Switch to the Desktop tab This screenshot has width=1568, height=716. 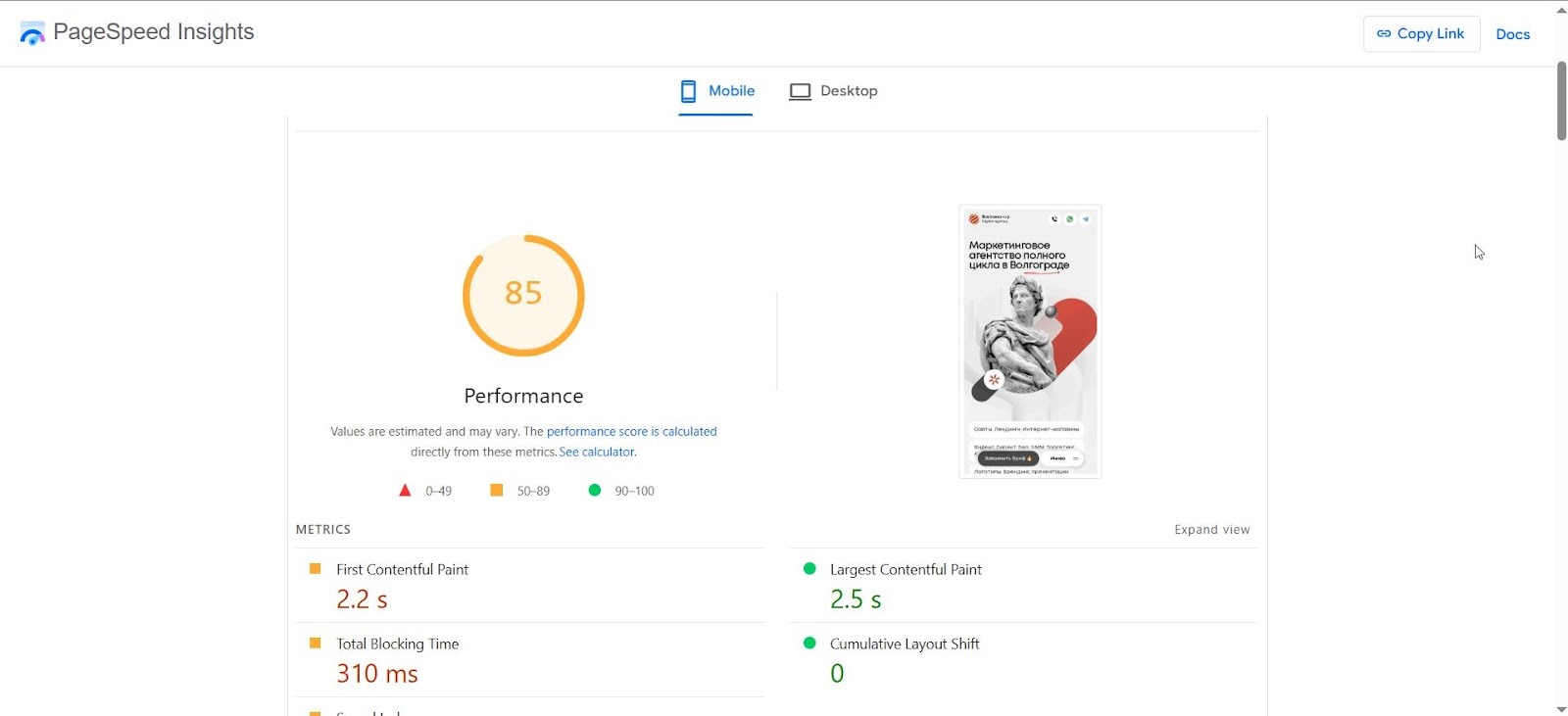(849, 91)
